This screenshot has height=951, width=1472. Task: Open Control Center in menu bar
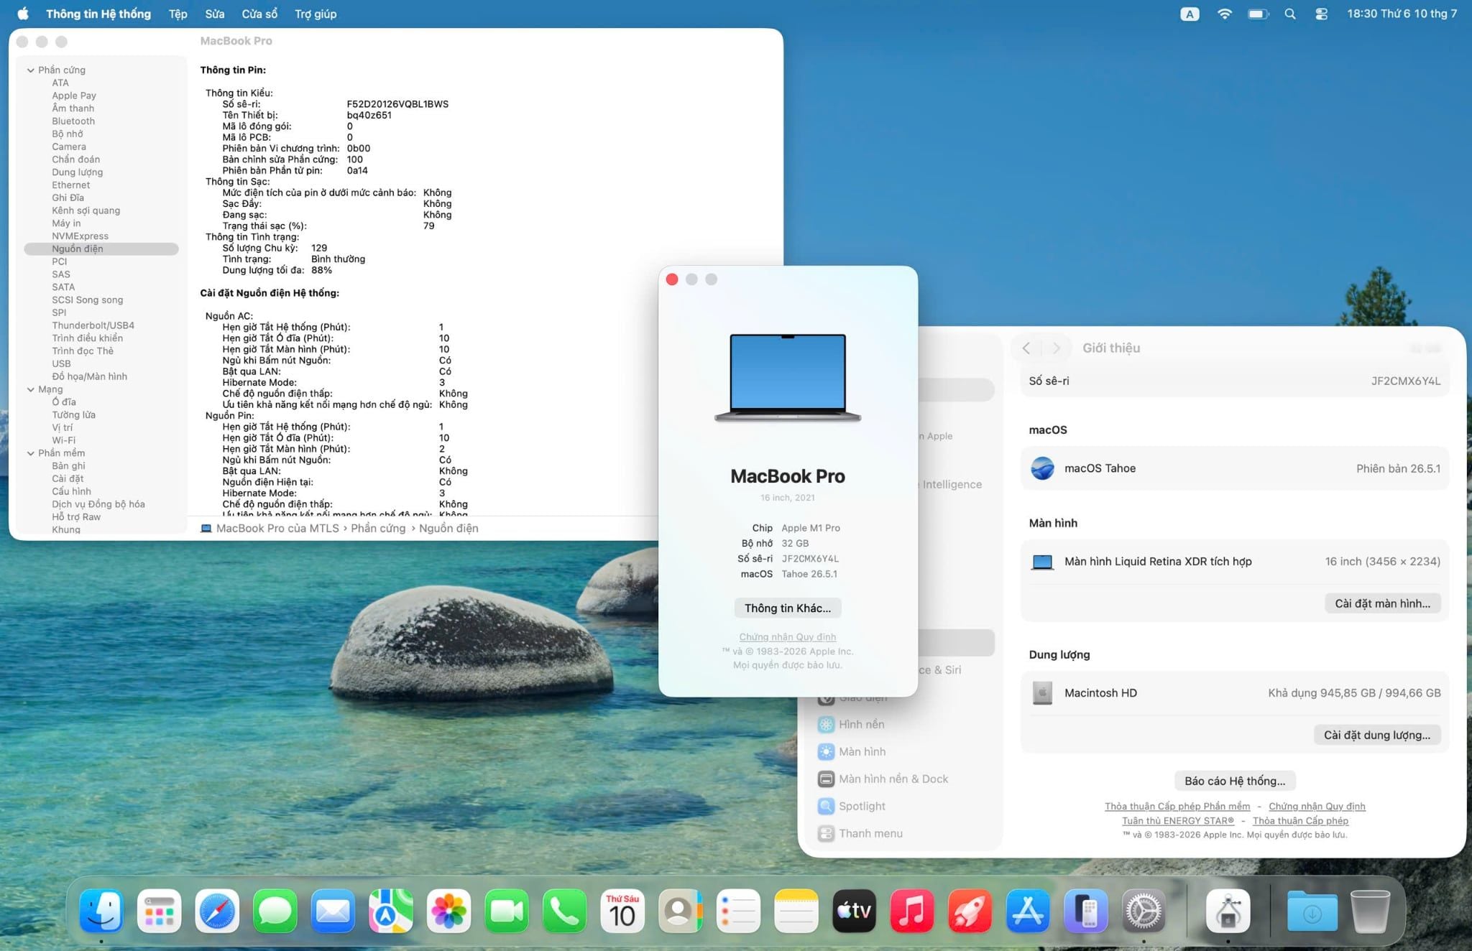click(x=1321, y=14)
